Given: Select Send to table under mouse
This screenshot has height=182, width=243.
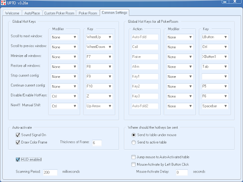Looking at the screenshot, I should [134, 135].
